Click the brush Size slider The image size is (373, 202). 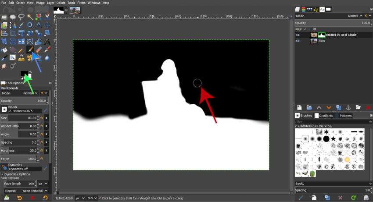pos(20,118)
